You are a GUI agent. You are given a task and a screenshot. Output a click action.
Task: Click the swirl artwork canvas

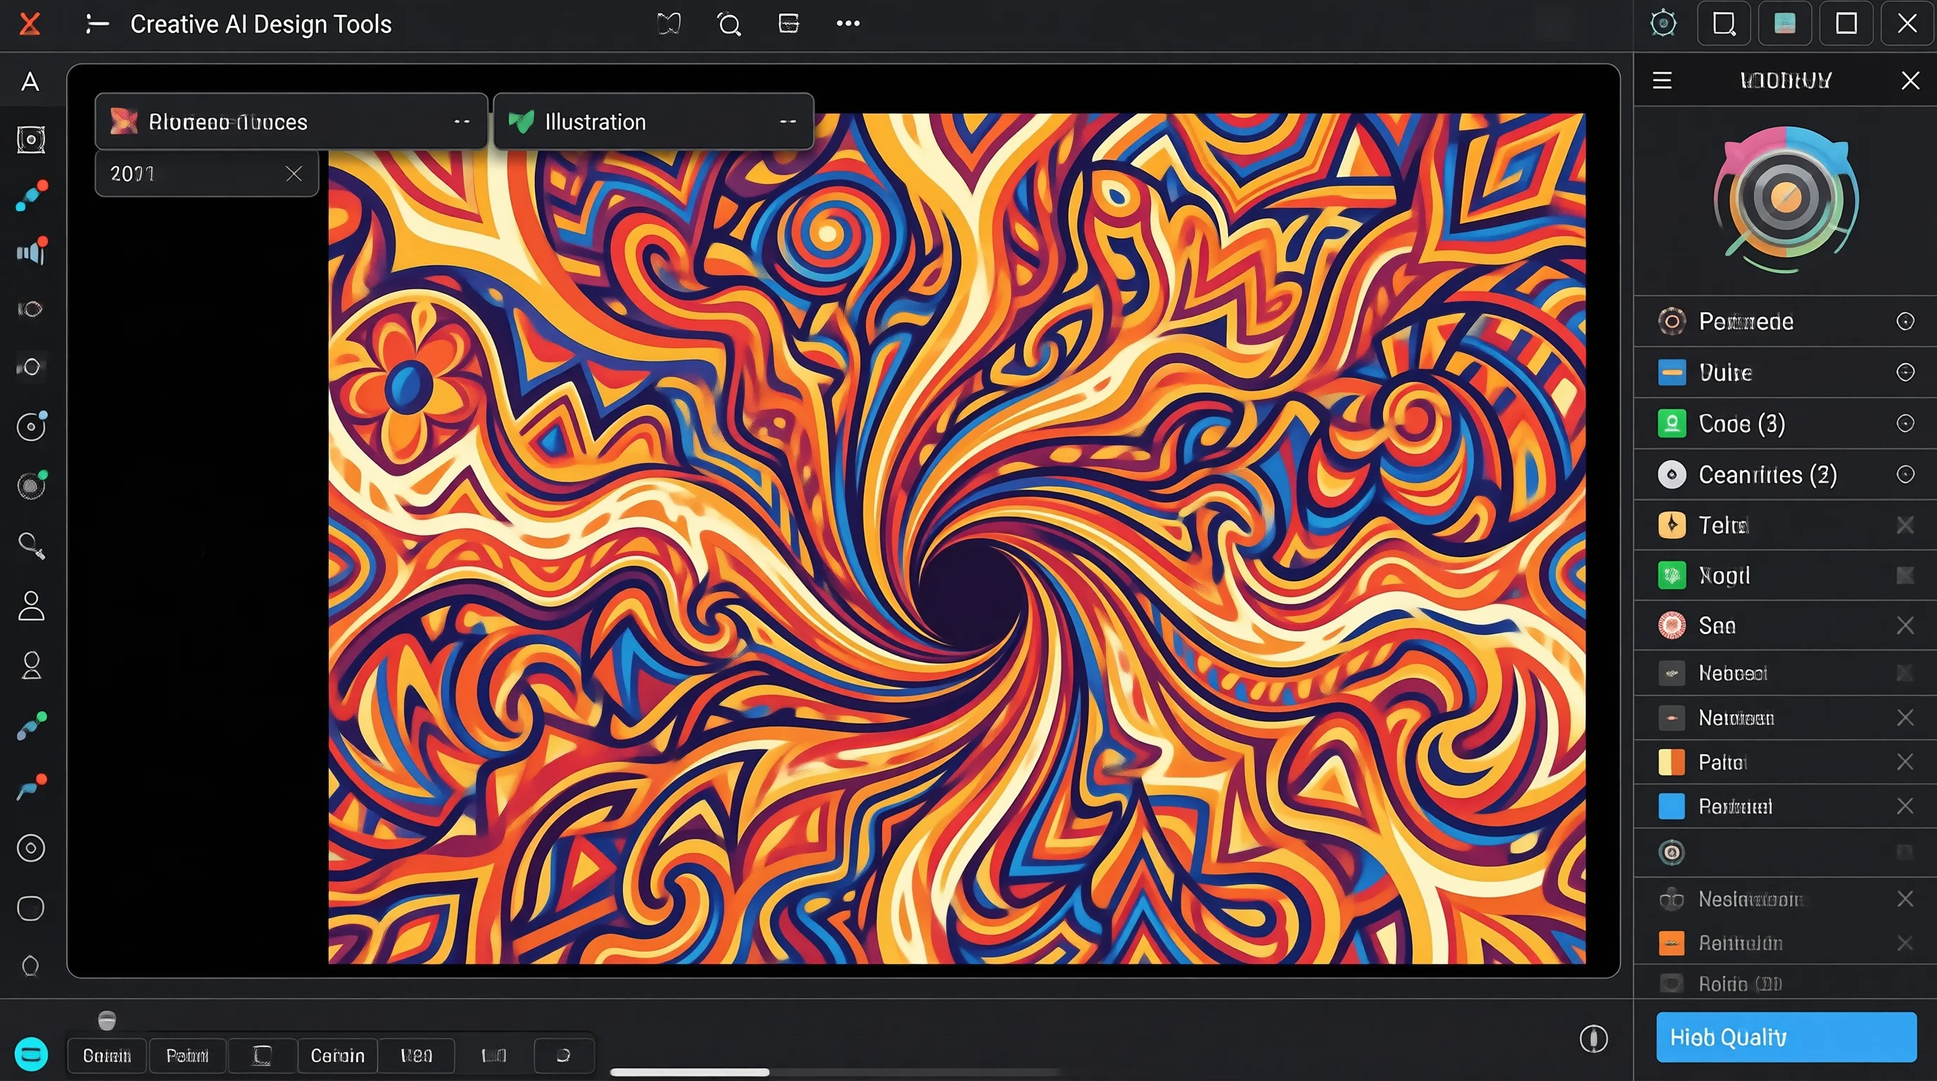(x=957, y=538)
